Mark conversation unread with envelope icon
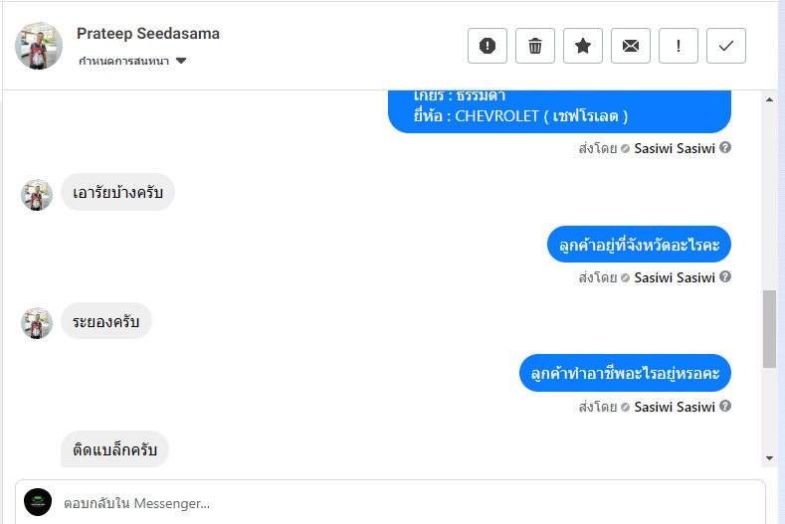Viewport: 785px width, 524px height. 631,46
